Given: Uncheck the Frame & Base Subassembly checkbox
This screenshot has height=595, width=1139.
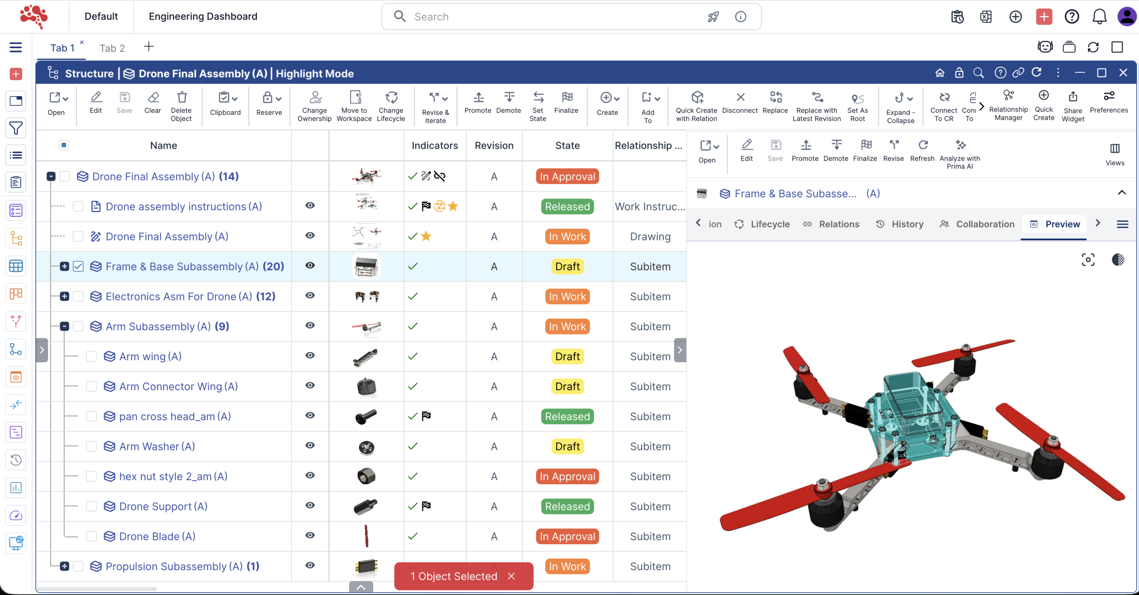Looking at the screenshot, I should (x=78, y=267).
